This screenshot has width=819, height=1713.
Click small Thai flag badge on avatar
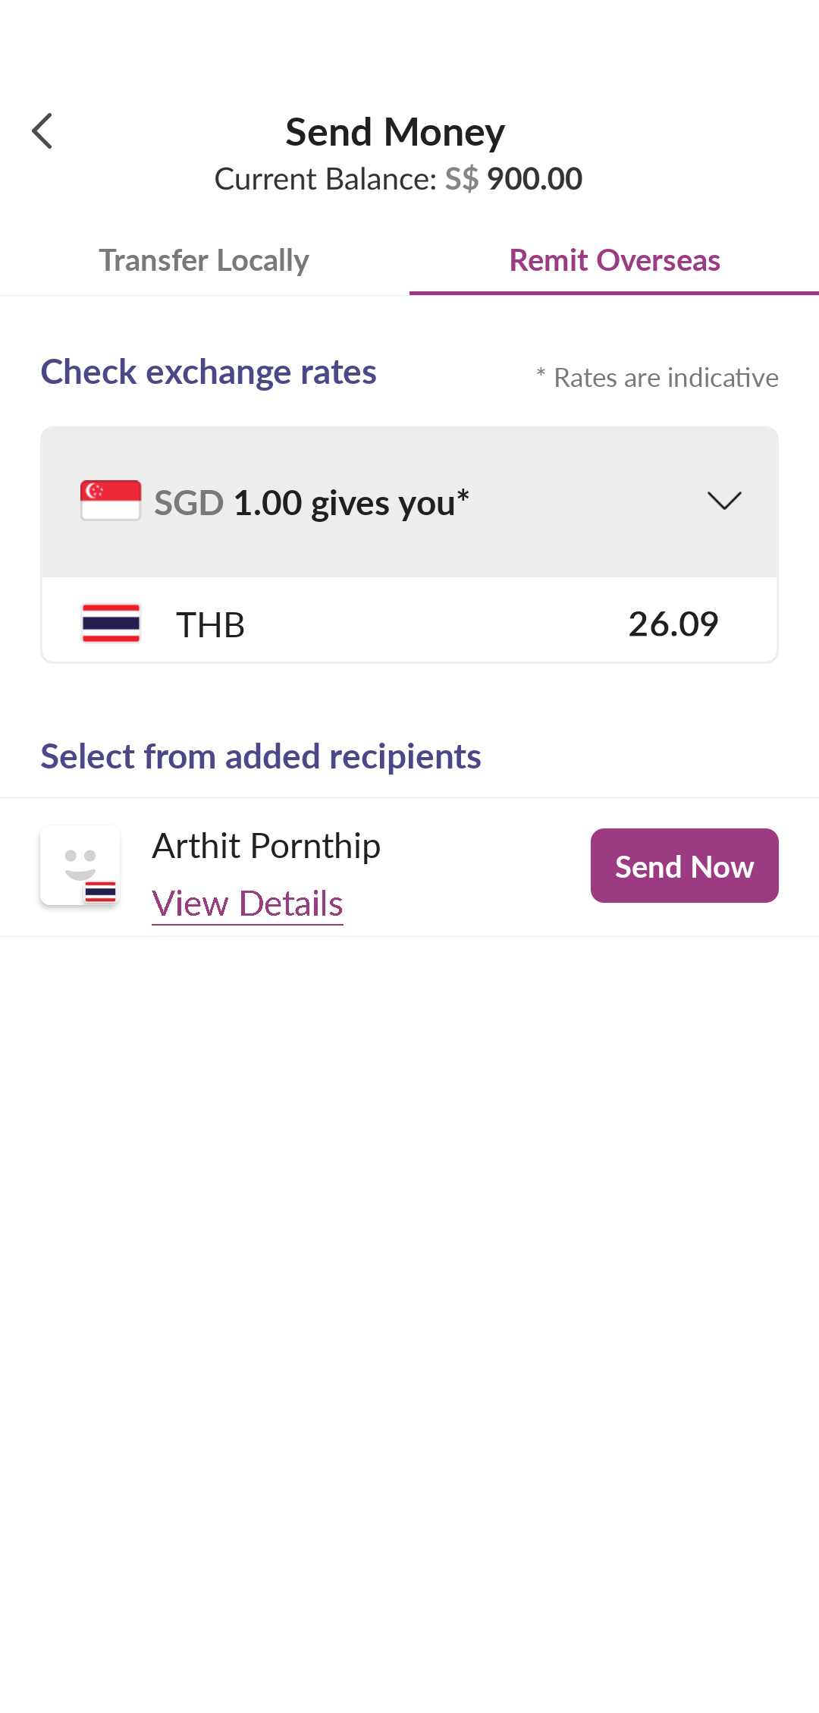100,892
